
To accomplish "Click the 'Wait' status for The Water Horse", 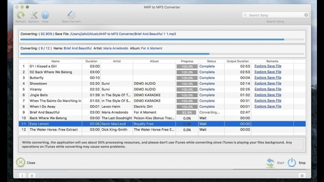I will tap(203, 130).
